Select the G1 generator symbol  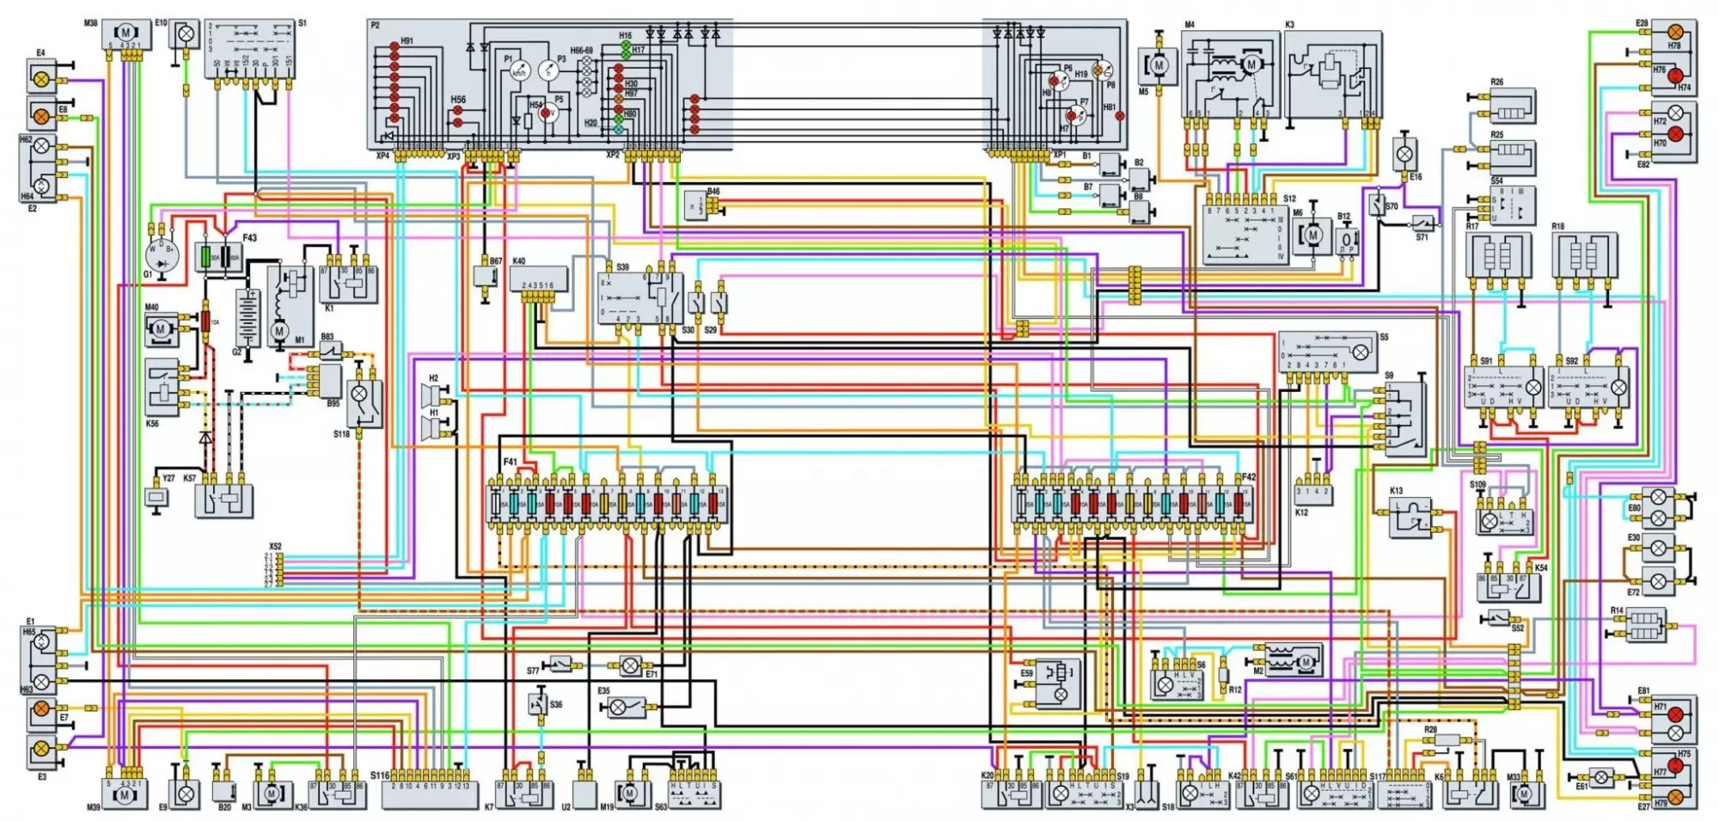pyautogui.click(x=161, y=257)
